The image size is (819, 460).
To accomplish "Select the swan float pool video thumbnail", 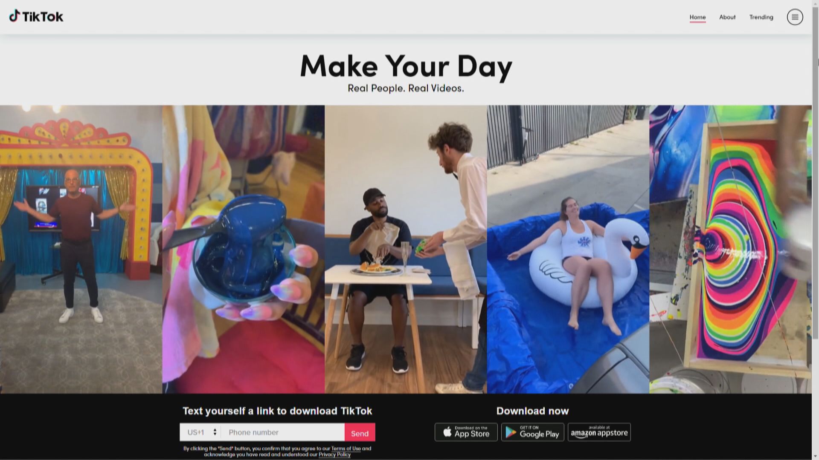I will coord(568,249).
